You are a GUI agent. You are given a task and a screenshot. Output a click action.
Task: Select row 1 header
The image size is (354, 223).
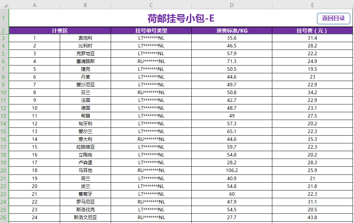tap(4, 18)
